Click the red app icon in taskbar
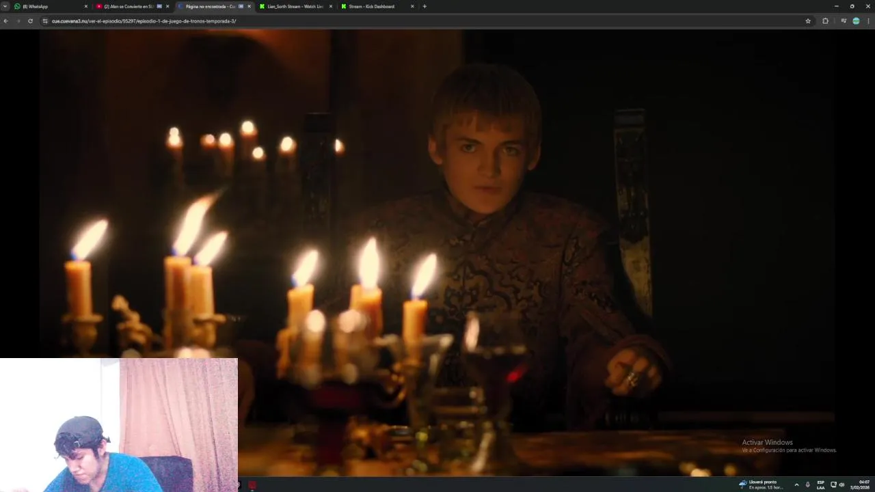This screenshot has width=875, height=492. pos(252,485)
